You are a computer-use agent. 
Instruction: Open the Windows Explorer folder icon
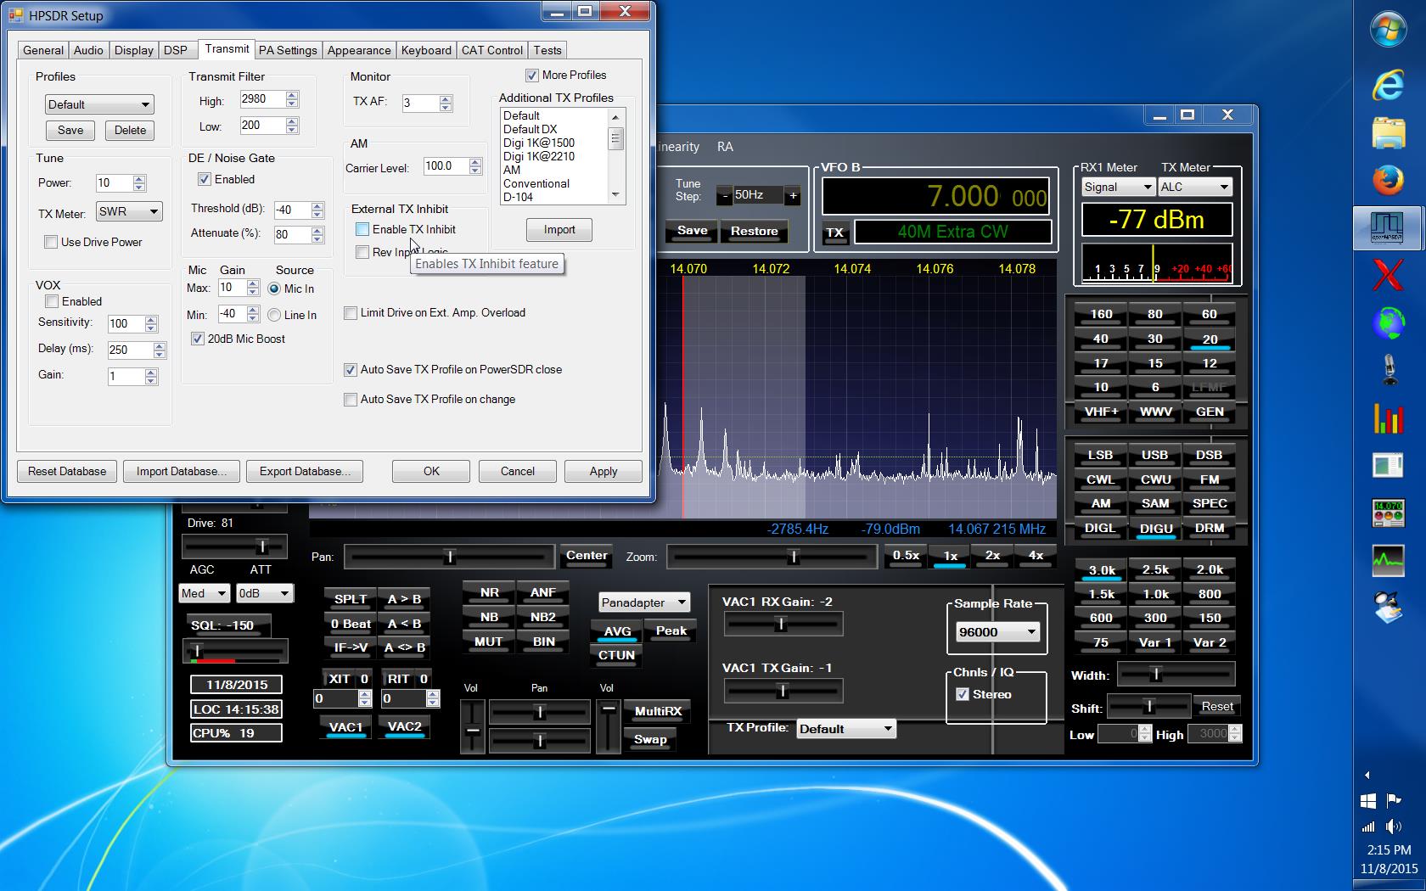click(1389, 133)
